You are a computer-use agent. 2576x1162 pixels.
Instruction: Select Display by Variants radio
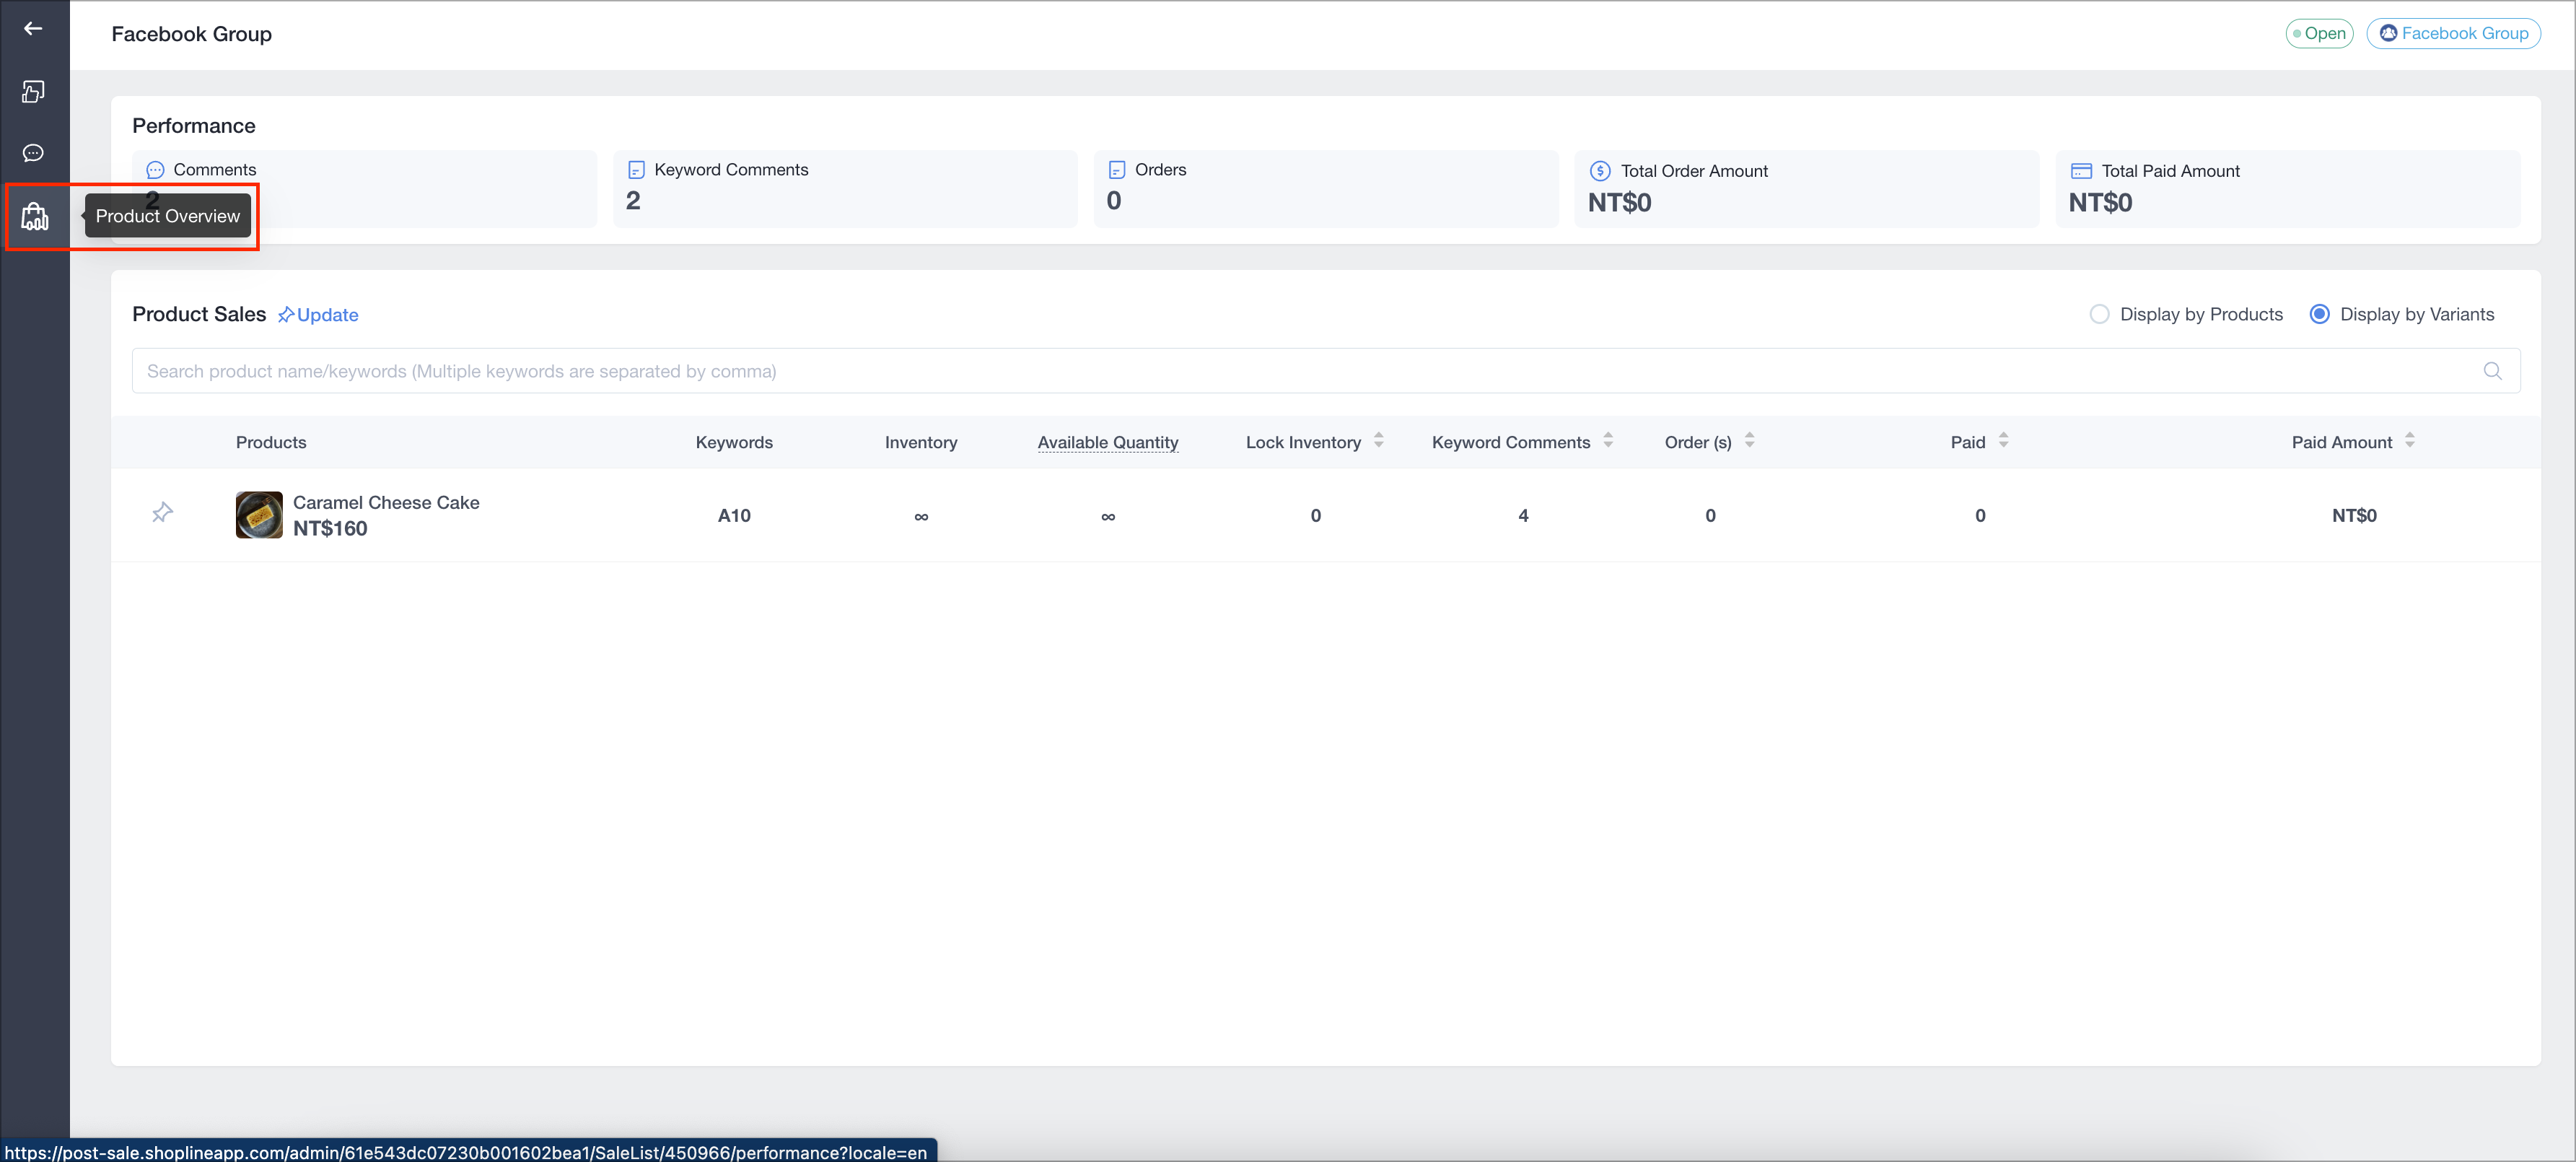coord(2319,314)
